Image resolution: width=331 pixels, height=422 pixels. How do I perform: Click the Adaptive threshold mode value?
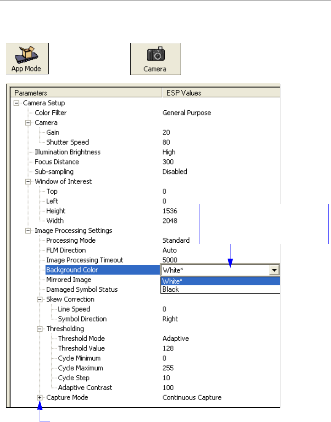click(x=176, y=339)
